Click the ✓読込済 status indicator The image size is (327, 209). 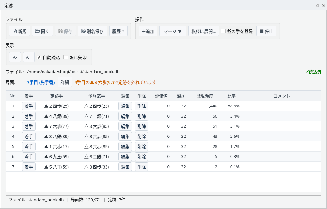click(x=313, y=72)
